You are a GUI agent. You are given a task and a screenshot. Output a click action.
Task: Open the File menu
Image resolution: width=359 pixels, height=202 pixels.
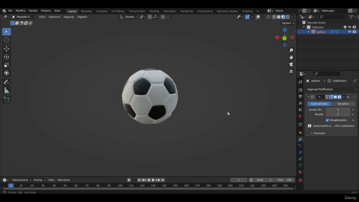pyautogui.click(x=10, y=11)
